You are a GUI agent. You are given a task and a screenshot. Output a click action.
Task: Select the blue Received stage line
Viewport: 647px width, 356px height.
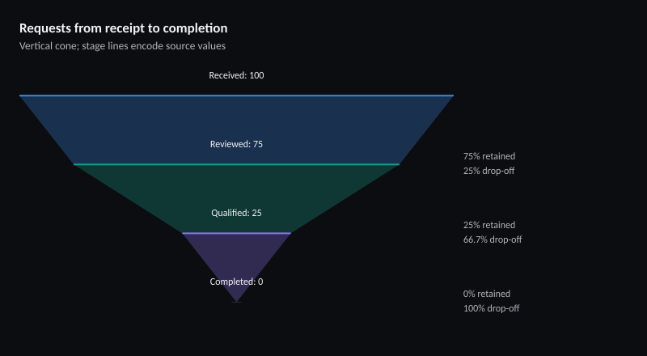point(236,95)
